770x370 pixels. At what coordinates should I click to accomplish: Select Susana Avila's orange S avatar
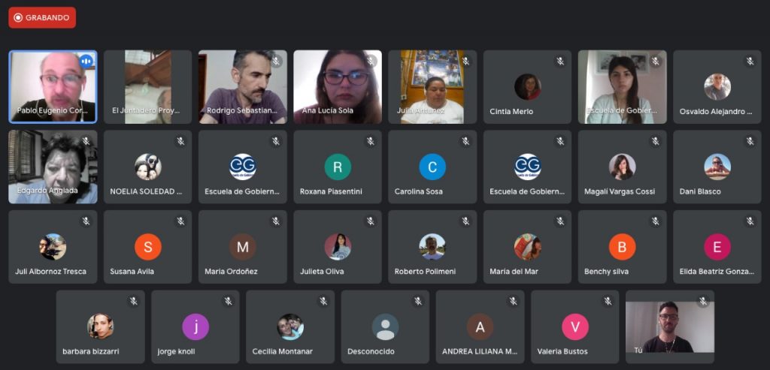[x=148, y=247]
